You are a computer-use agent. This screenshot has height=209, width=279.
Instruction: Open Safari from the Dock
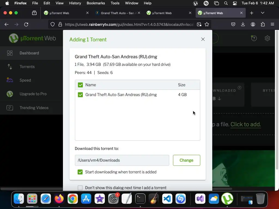point(46,199)
